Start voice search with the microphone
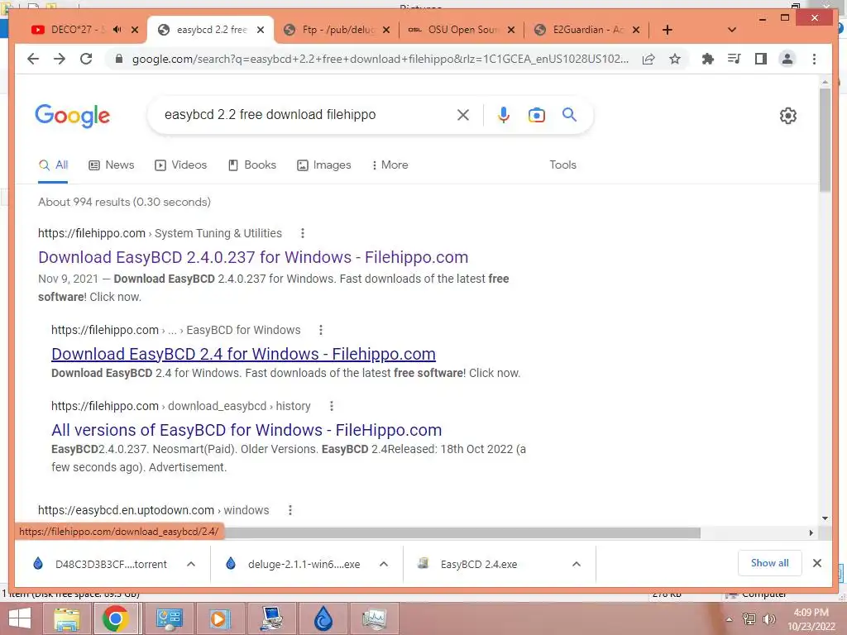The image size is (847, 635). click(x=504, y=114)
